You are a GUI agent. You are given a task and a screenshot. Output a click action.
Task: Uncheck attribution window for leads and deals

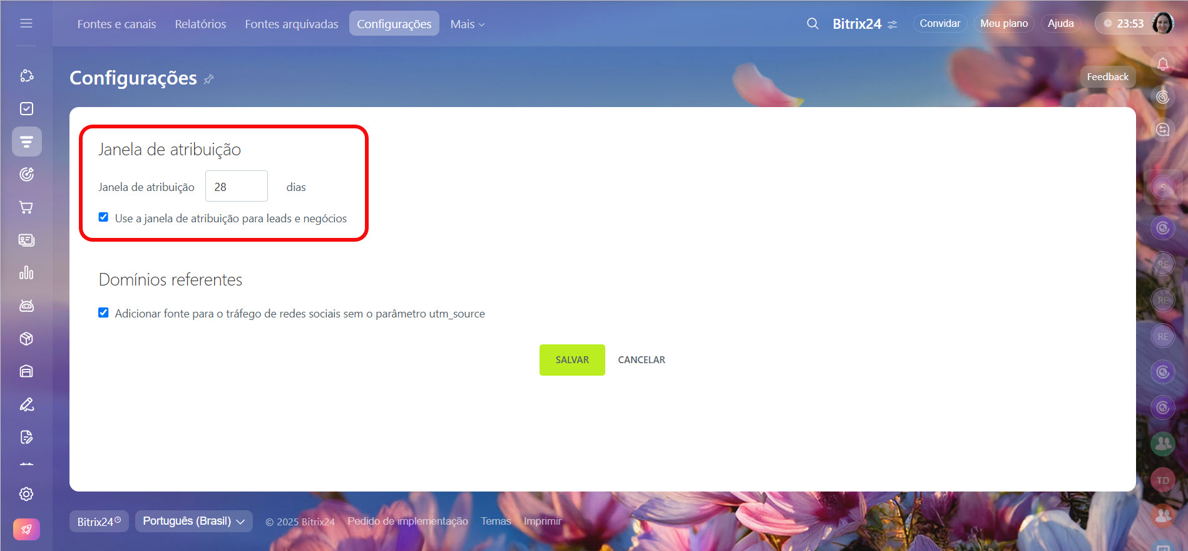pos(104,217)
